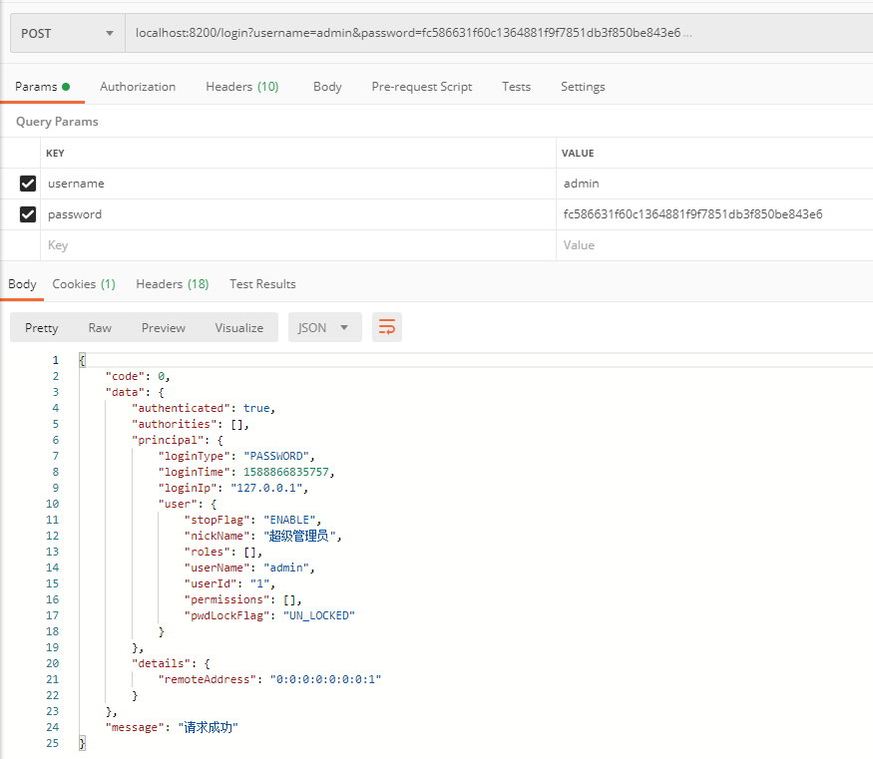Switch to the Authorization tab

point(138,87)
